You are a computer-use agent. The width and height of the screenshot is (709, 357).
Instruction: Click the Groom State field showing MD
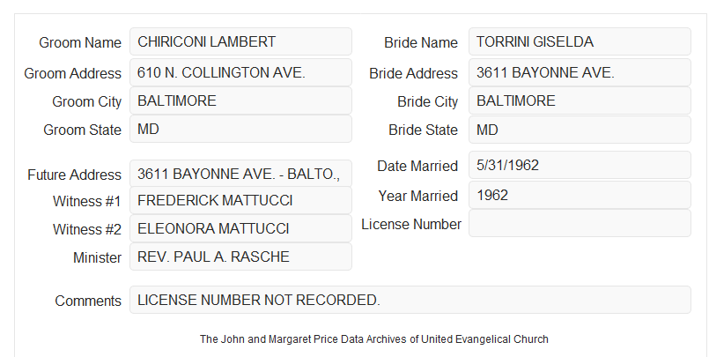[x=240, y=129]
